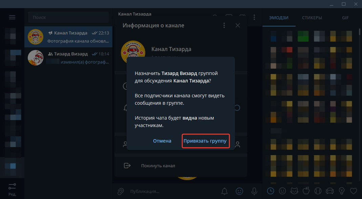Image resolution: width=362 pixels, height=199 pixels.
Task: Select travel car emoji category
Action: point(330,191)
